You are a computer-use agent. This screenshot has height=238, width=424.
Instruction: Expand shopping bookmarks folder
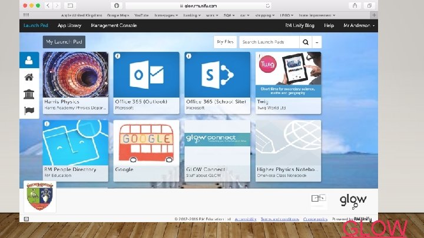pyautogui.click(x=265, y=15)
